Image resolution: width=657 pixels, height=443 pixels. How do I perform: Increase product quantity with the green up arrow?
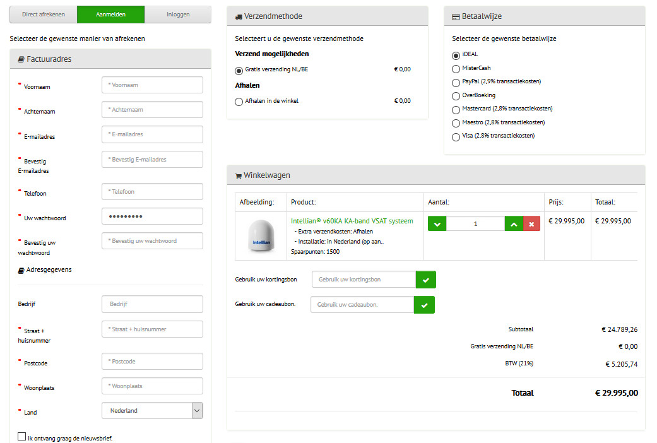[x=514, y=223]
